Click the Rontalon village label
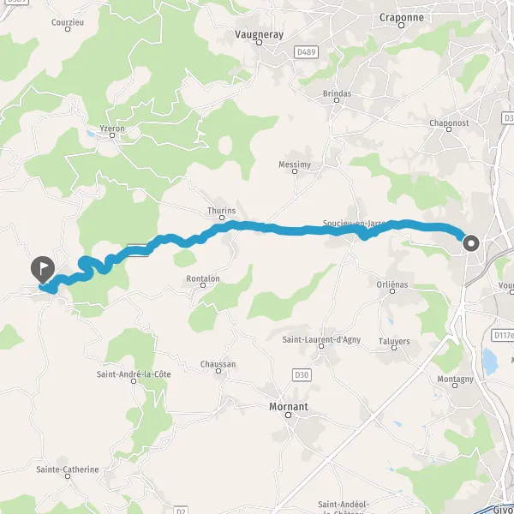 (203, 278)
